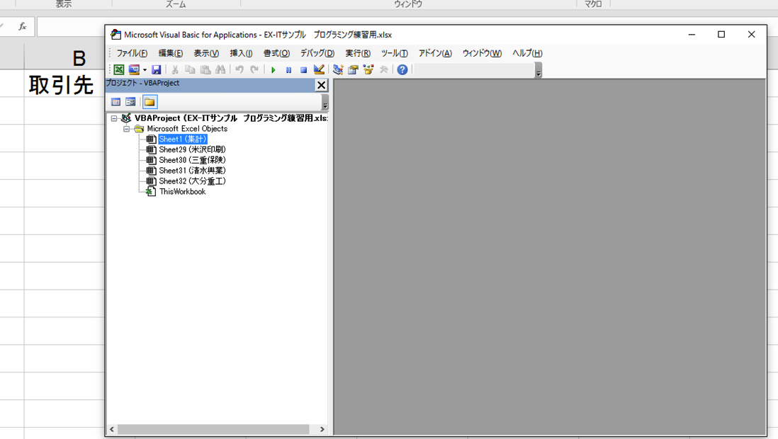Select Sheet1 (集計) in project tree
The width and height of the screenshot is (778, 439).
click(x=182, y=139)
